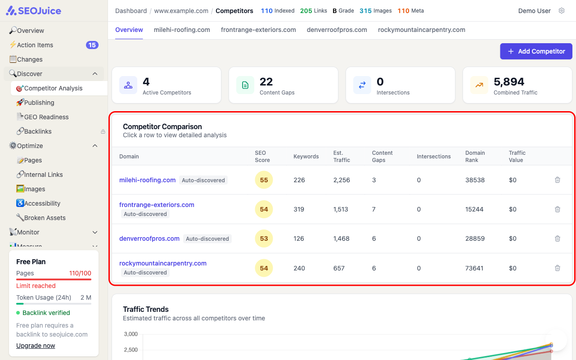The height and width of the screenshot is (360, 576).
Task: Open the milehi-roofing.com tab
Action: [x=182, y=30]
